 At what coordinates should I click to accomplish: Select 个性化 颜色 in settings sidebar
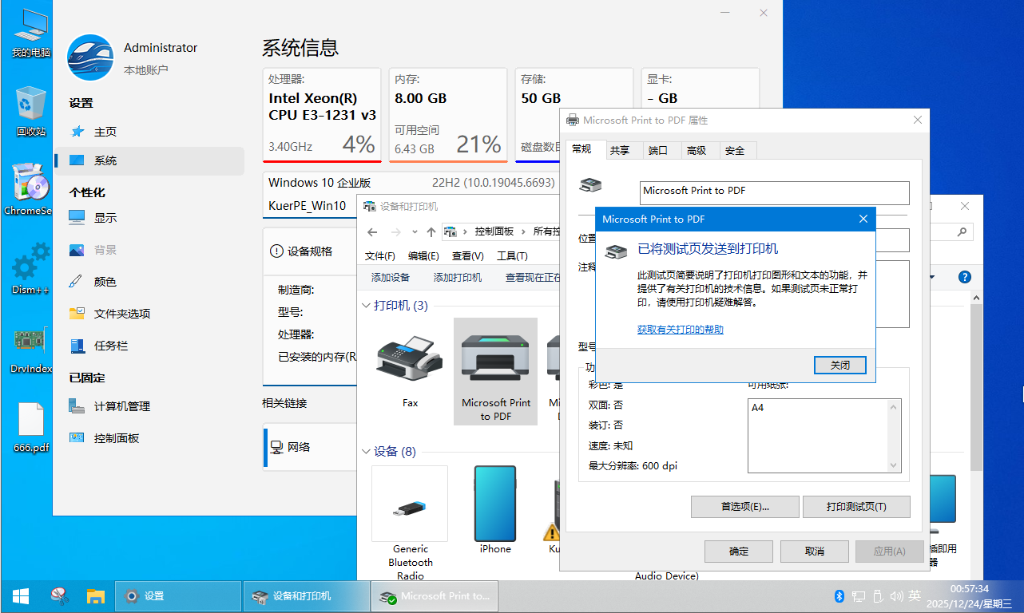(x=105, y=282)
